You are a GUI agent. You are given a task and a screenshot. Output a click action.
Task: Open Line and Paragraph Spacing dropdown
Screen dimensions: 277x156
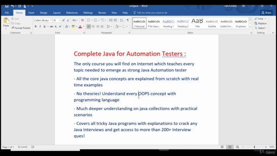(x=109, y=26)
